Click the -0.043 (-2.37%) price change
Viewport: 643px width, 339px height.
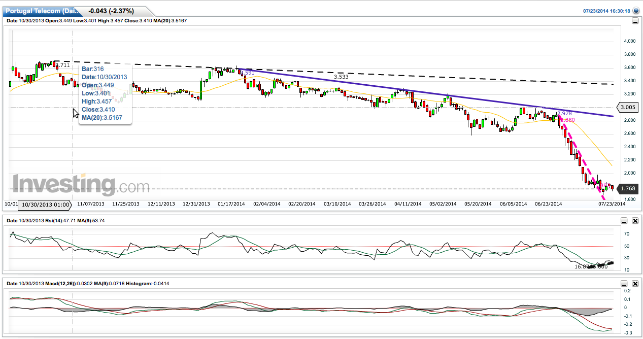pyautogui.click(x=112, y=11)
